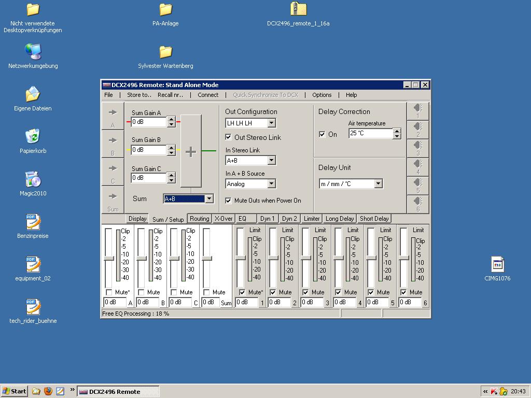The image size is (531, 398).
Task: Select output 1 speaker button
Action: click(x=418, y=111)
